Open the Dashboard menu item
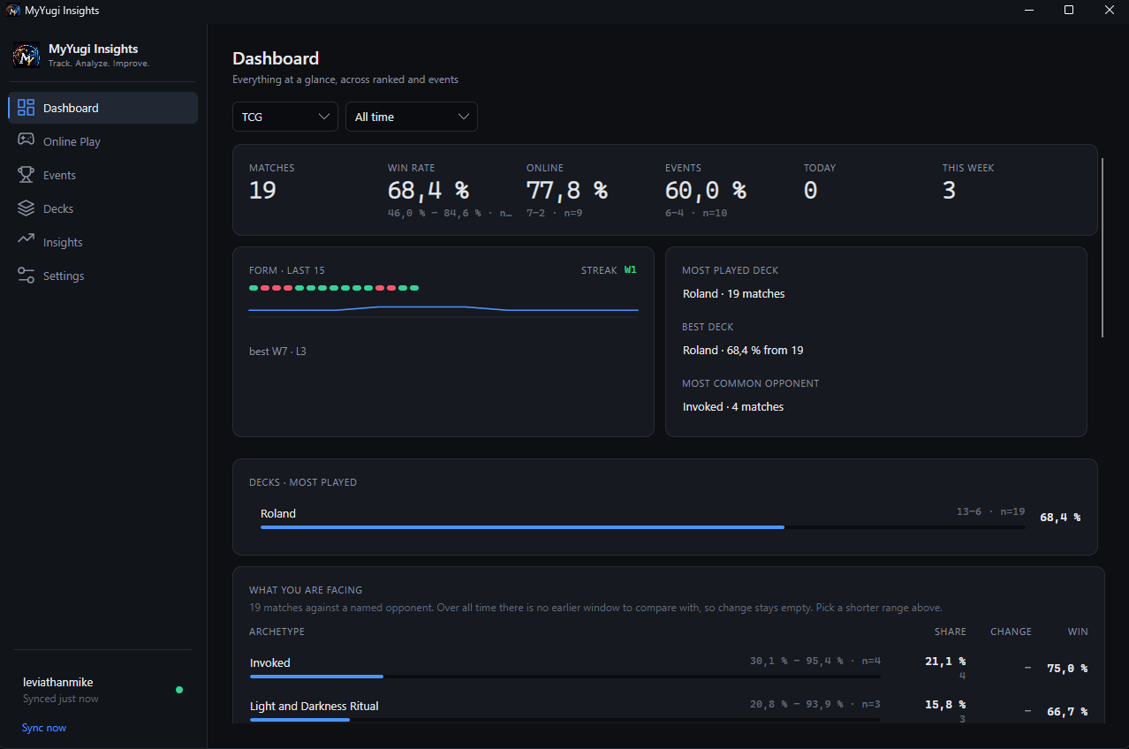Screen dimensions: 1129x749 click(103, 108)
